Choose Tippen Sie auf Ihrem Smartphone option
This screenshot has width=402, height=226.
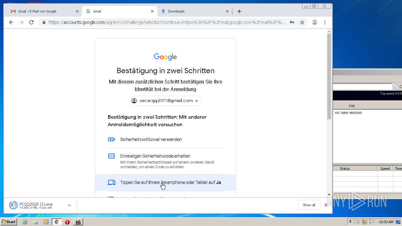[166, 182]
